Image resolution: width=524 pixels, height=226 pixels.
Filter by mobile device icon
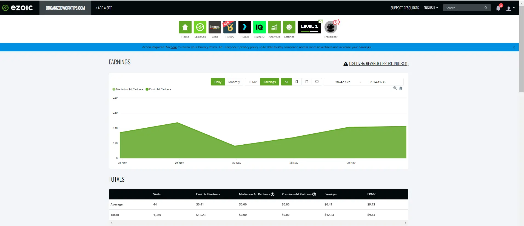click(x=297, y=82)
